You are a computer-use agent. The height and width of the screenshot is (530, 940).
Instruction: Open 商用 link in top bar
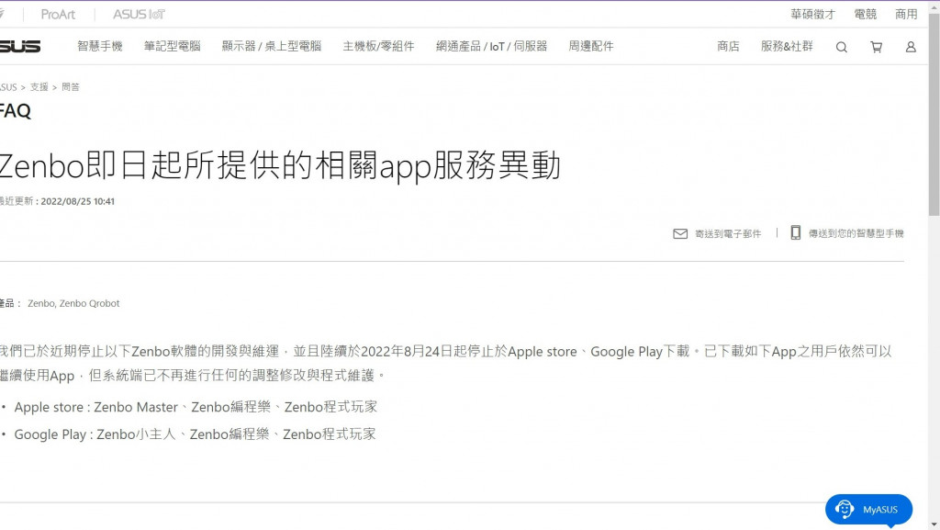pos(906,15)
